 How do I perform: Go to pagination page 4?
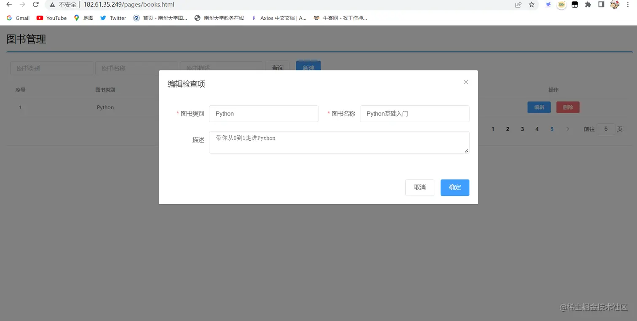537,129
